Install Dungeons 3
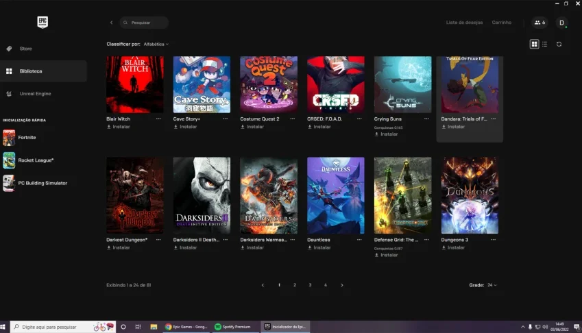 click(x=453, y=248)
